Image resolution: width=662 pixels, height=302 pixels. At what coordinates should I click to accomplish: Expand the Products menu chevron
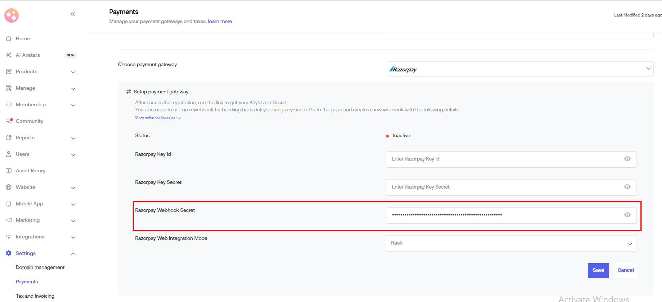coord(73,72)
